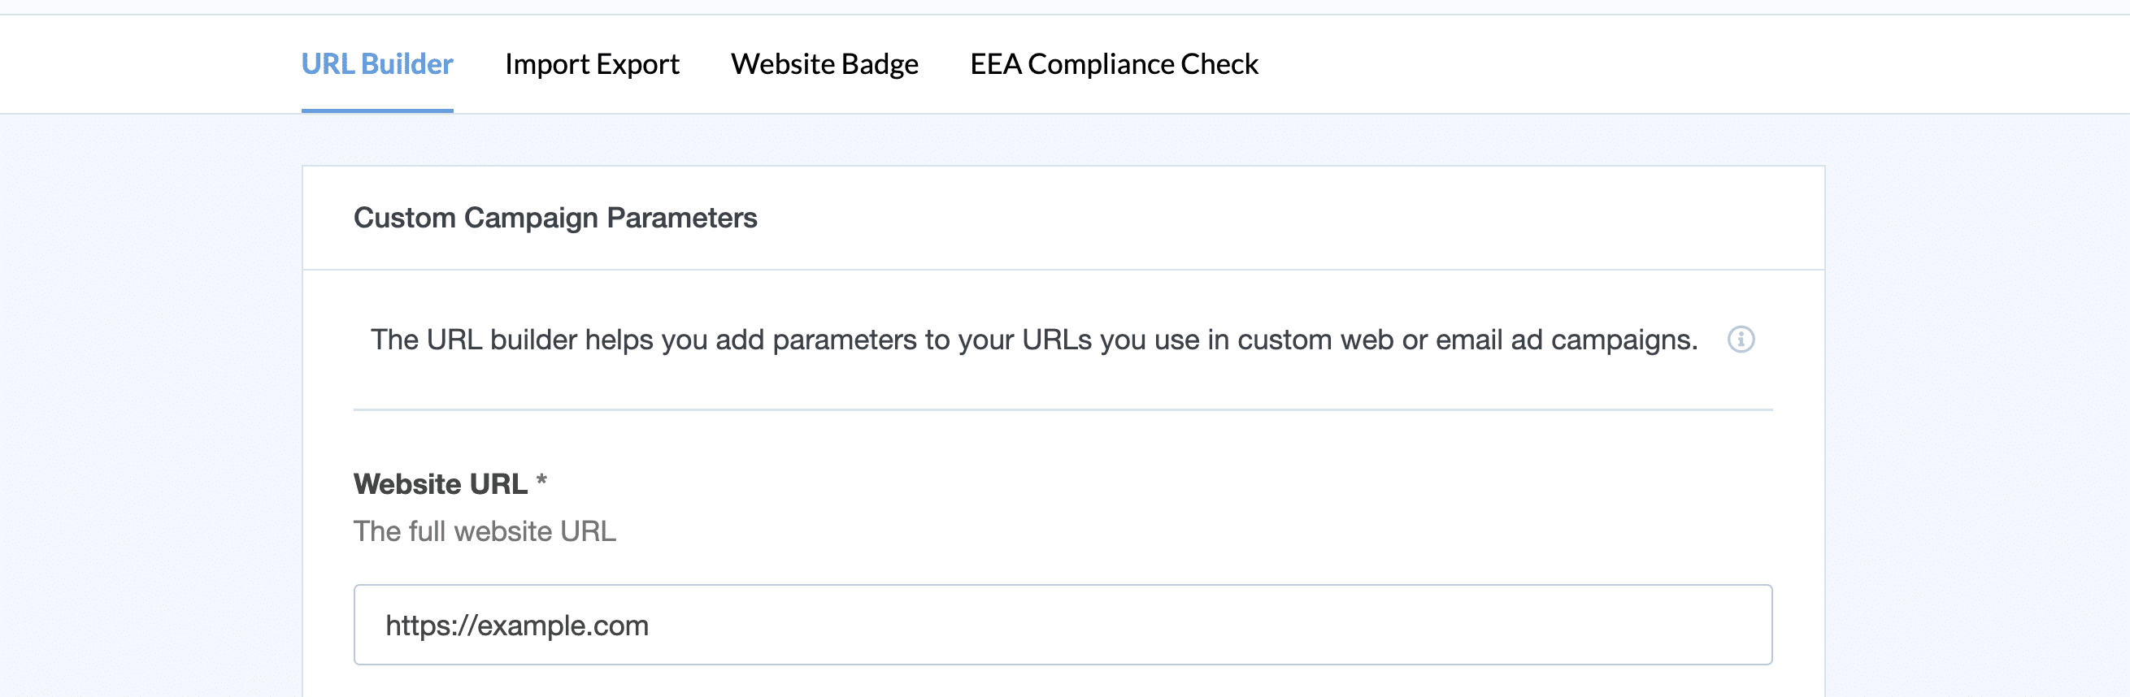
Task: Focus the Website URL input field
Action: point(1063,626)
